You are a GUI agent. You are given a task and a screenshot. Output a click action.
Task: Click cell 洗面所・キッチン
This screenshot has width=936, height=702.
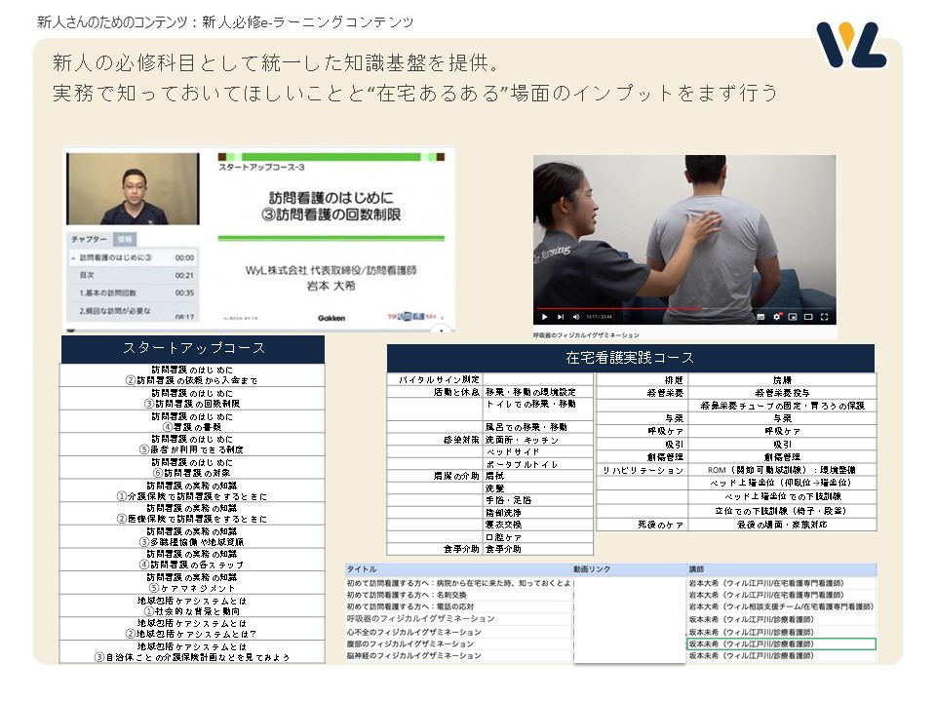click(x=538, y=440)
